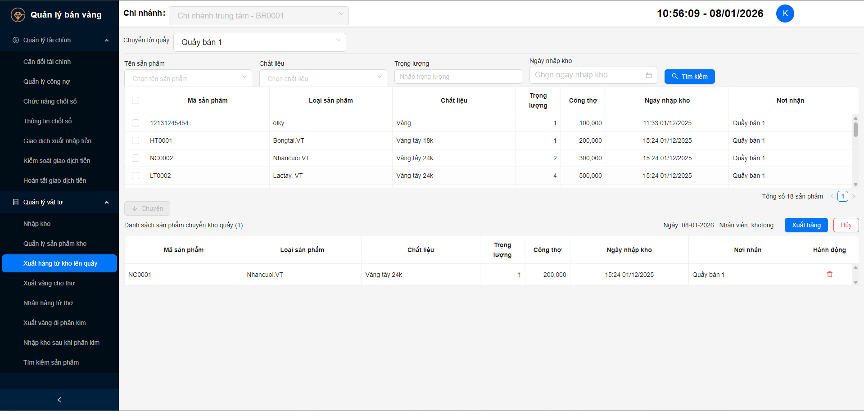
Task: Toggle the select-all header checkbox
Action: pos(136,100)
